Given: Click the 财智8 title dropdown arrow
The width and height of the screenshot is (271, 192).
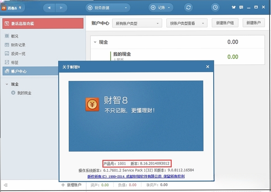Looking at the screenshot, I should coord(20,7).
